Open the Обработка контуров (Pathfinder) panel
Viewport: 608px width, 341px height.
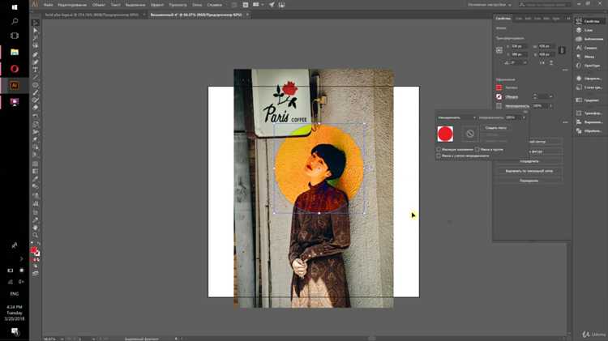point(589,131)
